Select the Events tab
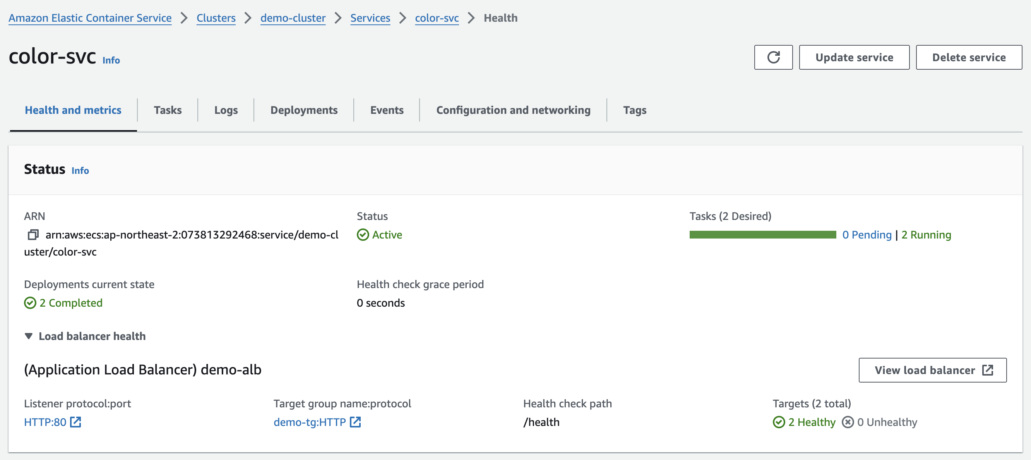The height and width of the screenshot is (460, 1031). pyautogui.click(x=387, y=110)
